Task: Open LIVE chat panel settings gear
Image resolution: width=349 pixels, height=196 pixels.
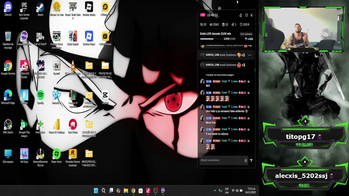Action: [246, 15]
